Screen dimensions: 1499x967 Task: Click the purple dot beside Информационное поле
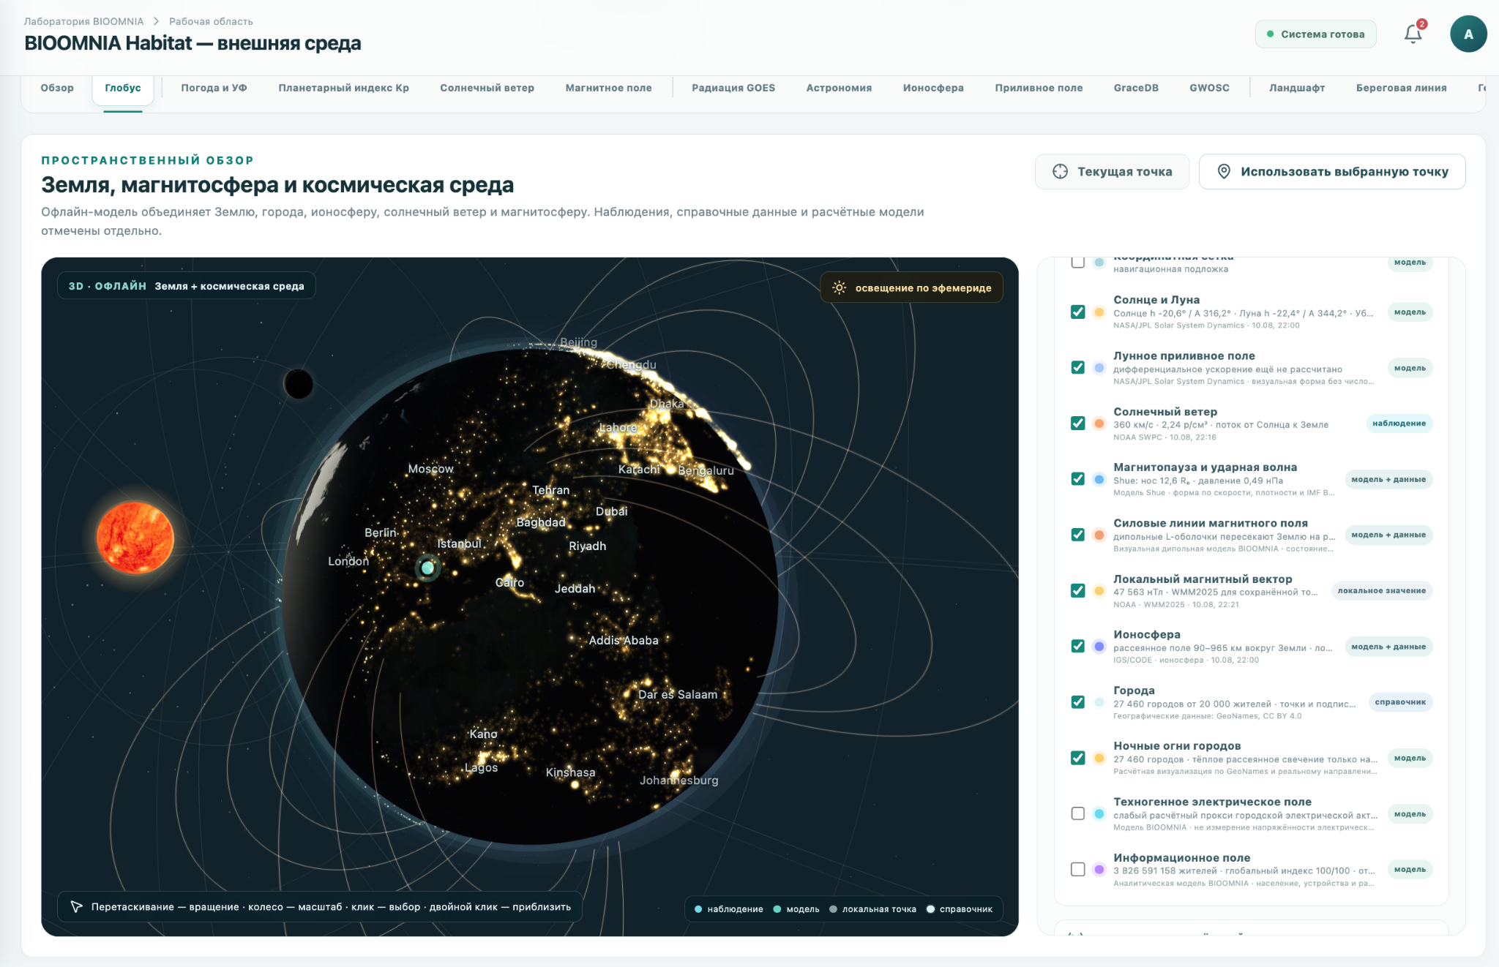[1099, 870]
